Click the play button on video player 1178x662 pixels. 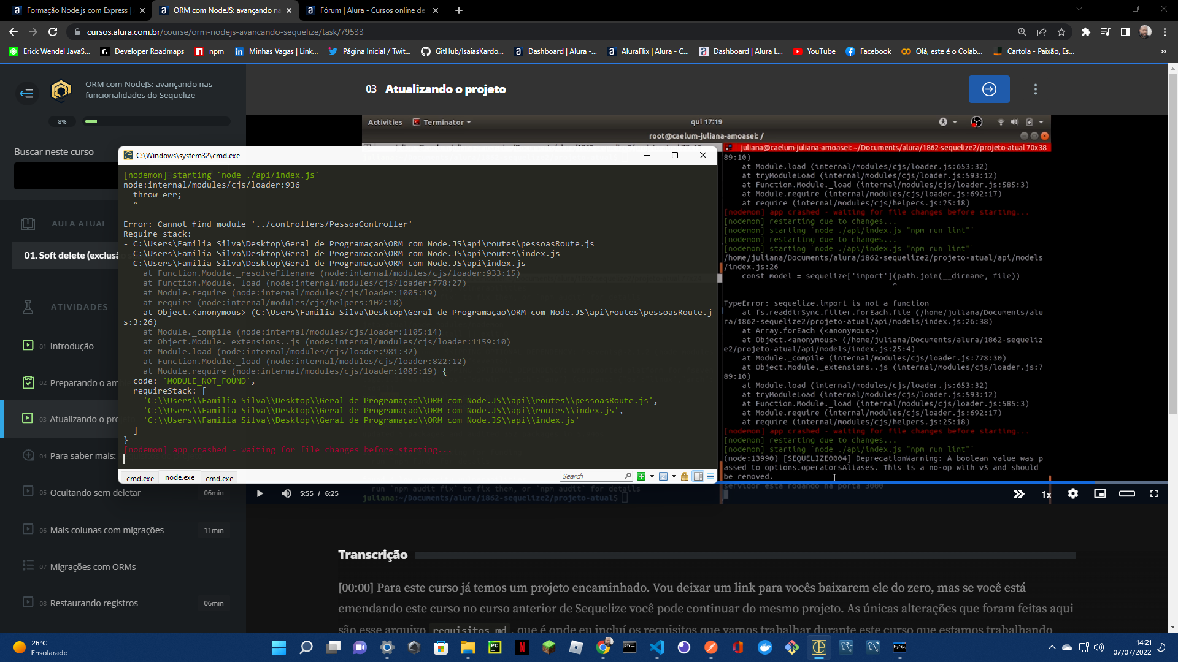point(259,493)
